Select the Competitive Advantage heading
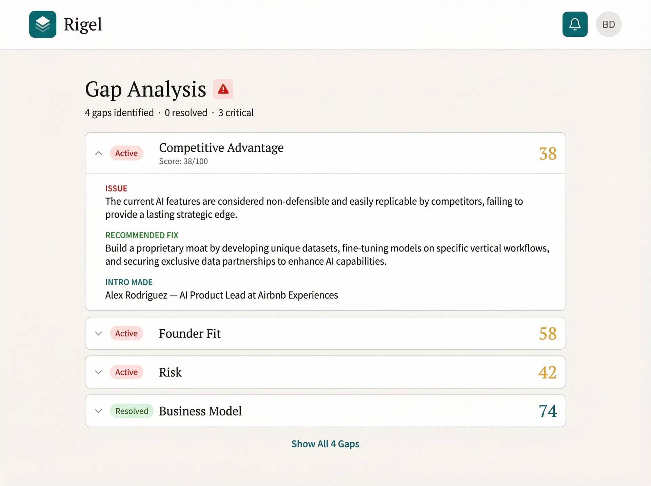Screen dimensions: 651x486 click(x=221, y=148)
